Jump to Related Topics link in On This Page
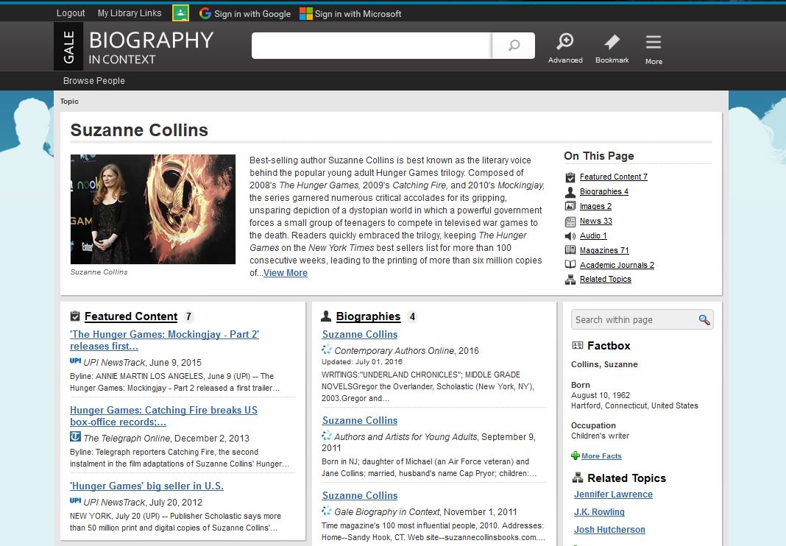Image resolution: width=786 pixels, height=546 pixels. click(x=606, y=279)
